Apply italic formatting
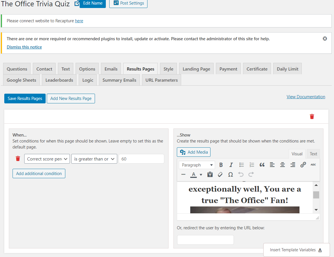This screenshot has height=257, width=334. click(231, 164)
